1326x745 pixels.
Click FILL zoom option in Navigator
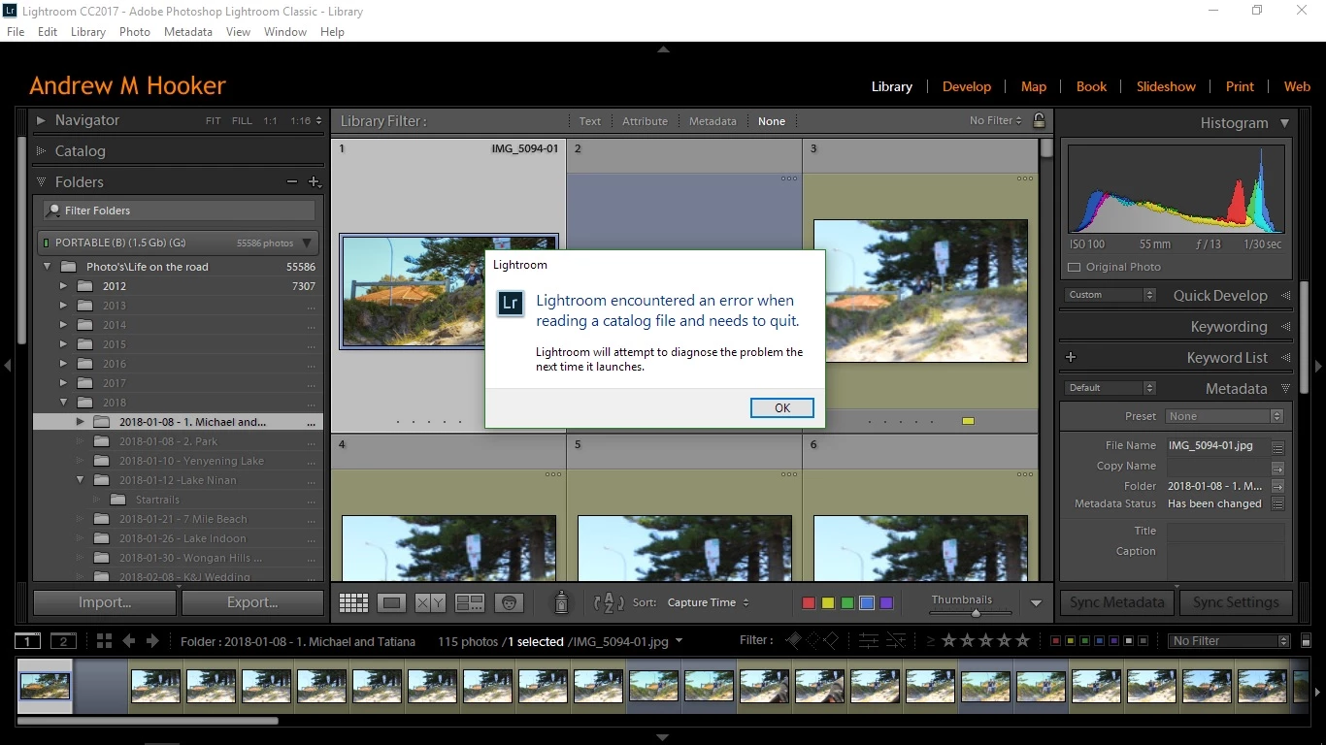242,121
